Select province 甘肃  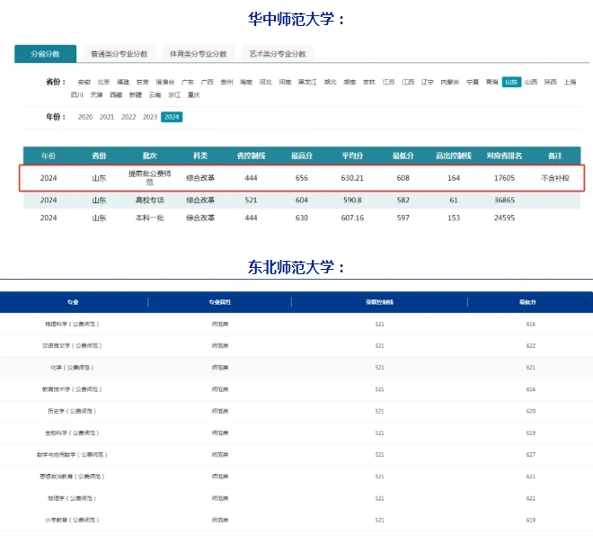click(143, 82)
